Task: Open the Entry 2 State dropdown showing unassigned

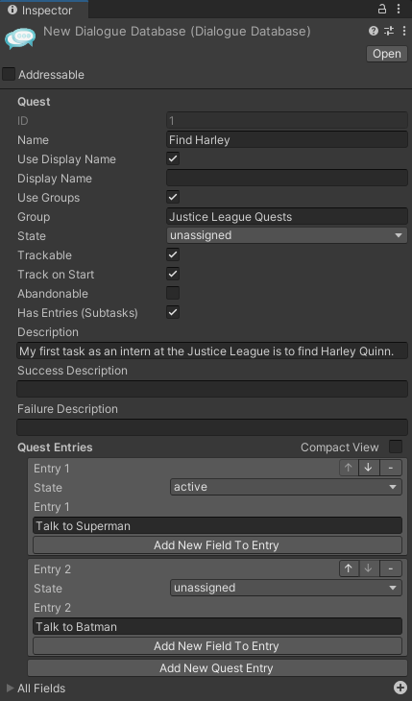Action: [x=285, y=588]
